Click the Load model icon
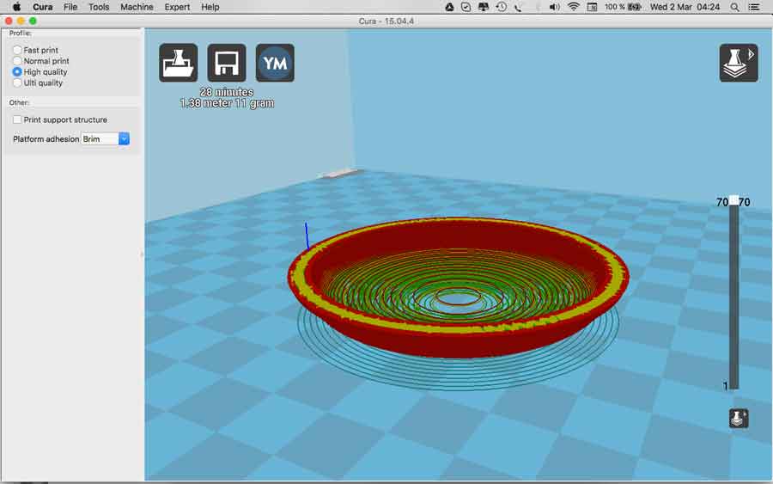The width and height of the screenshot is (773, 484). point(178,63)
